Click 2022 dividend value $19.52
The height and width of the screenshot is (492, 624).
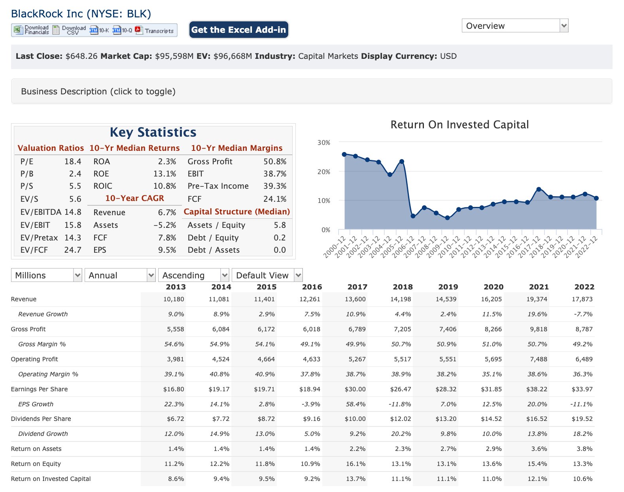pos(582,419)
